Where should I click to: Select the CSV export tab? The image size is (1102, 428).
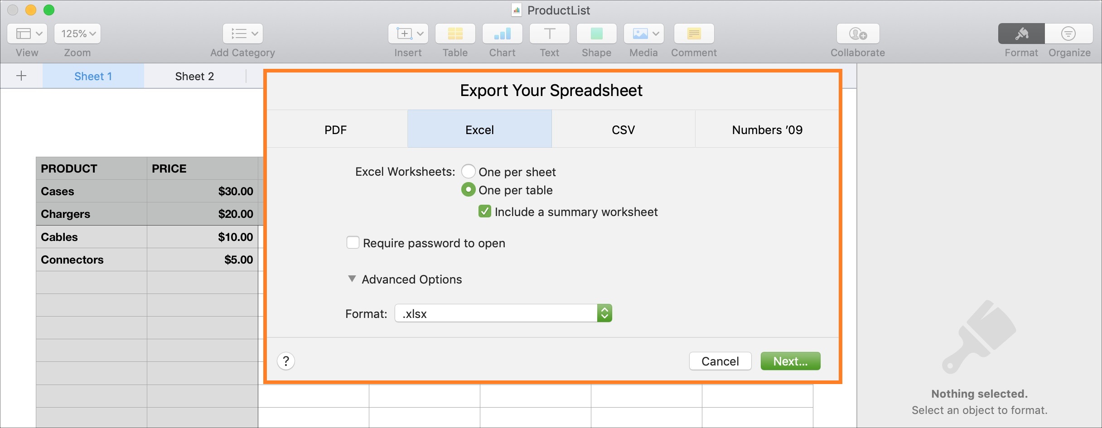623,130
